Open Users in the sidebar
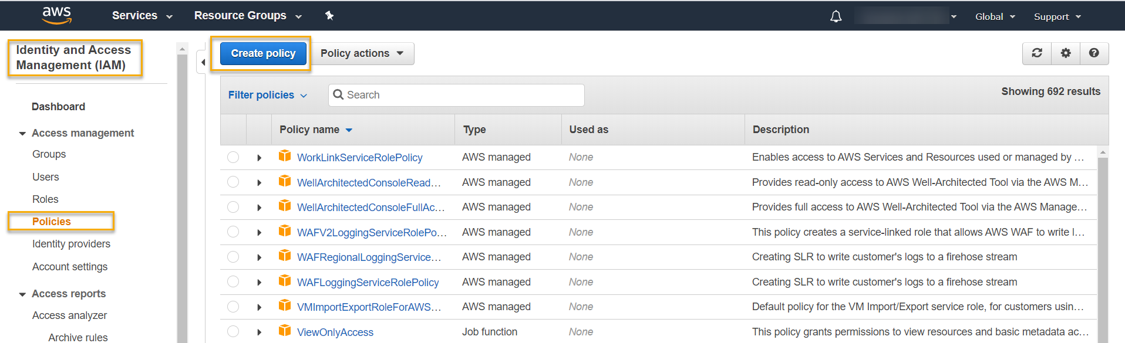1125x343 pixels. [x=46, y=177]
